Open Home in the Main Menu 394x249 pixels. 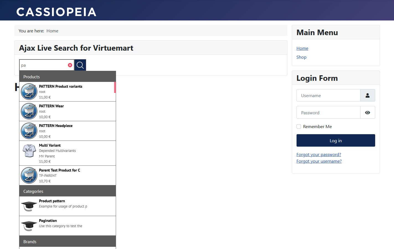pos(302,48)
